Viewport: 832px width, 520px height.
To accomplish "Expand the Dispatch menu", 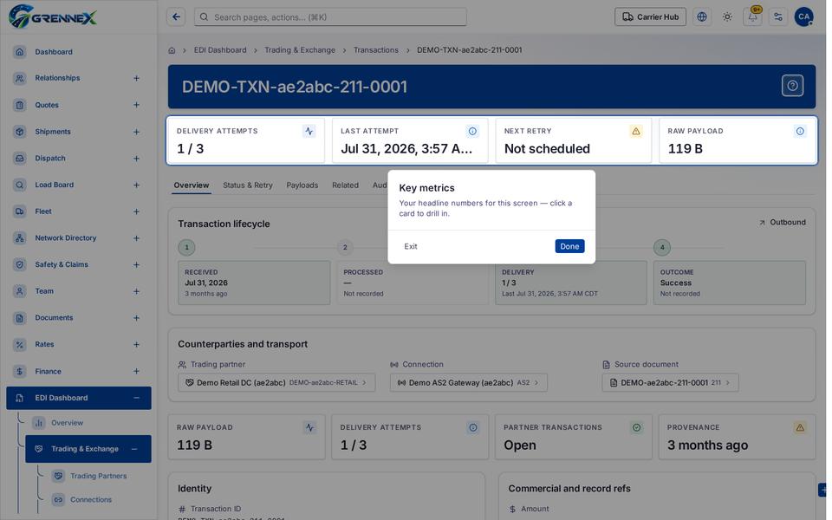I will click(136, 158).
